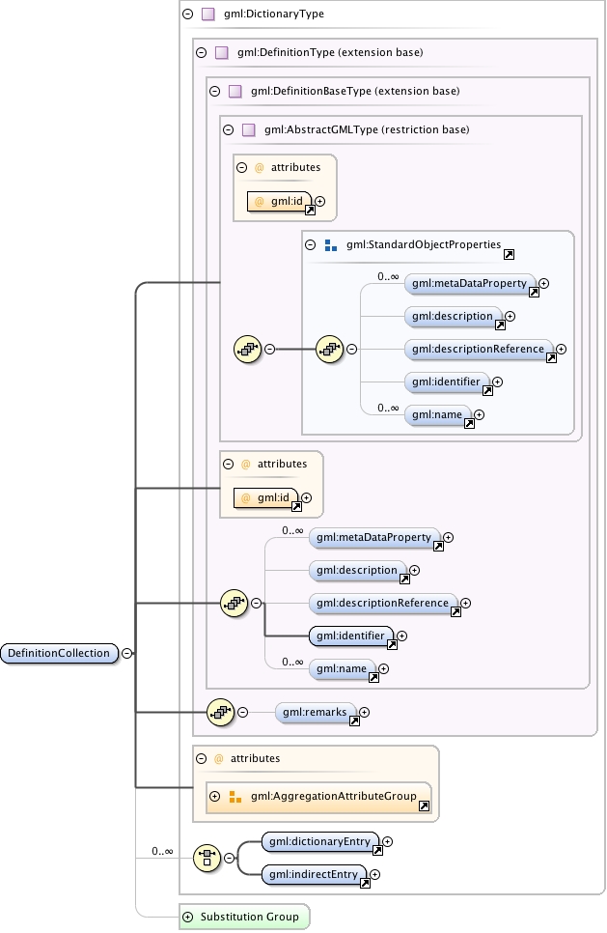
Task: Select gml:descriptionReference in gml:DefinitionBaseType
Action: coord(383,604)
